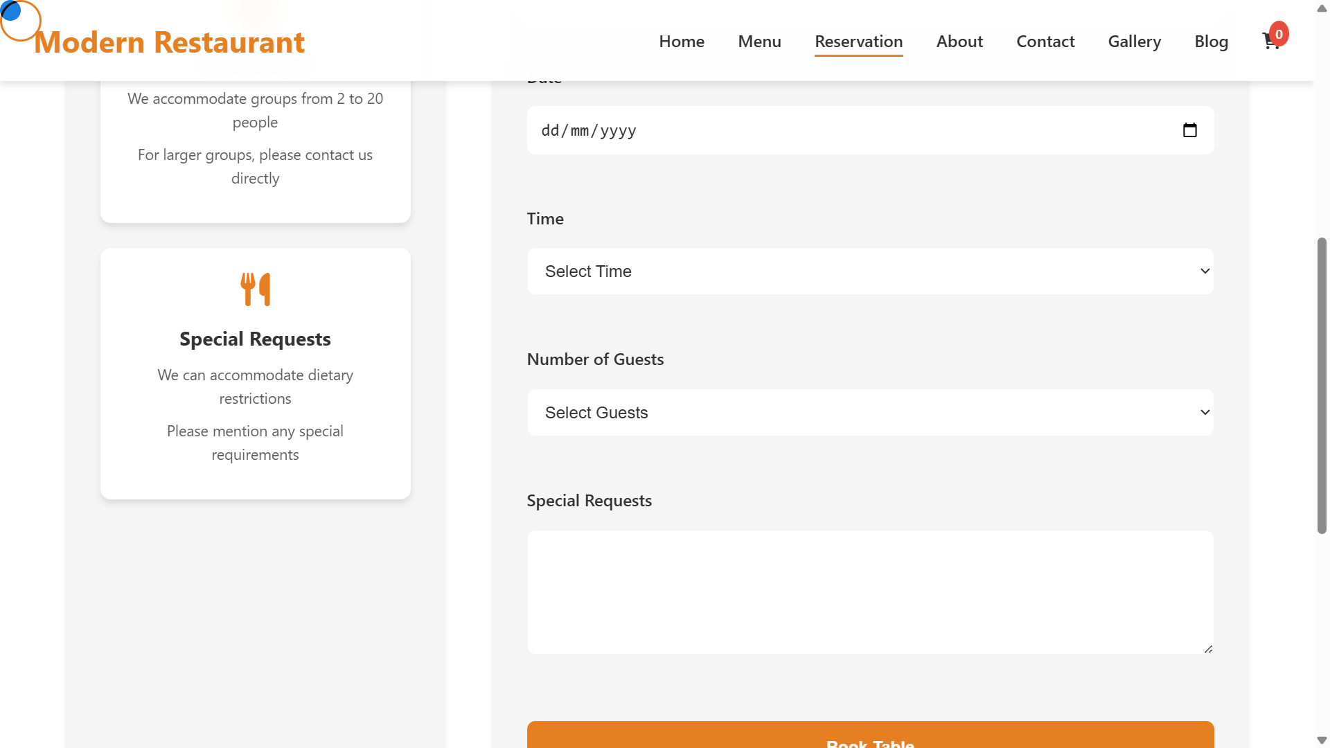Open the Contact page
The image size is (1330, 748).
1045,42
